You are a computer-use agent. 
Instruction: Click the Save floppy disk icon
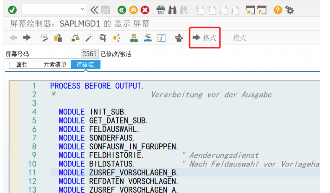point(105,10)
